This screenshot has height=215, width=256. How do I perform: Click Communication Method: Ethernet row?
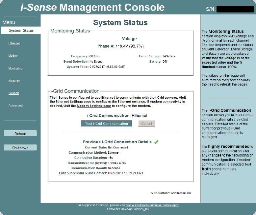pyautogui.click(x=94, y=152)
